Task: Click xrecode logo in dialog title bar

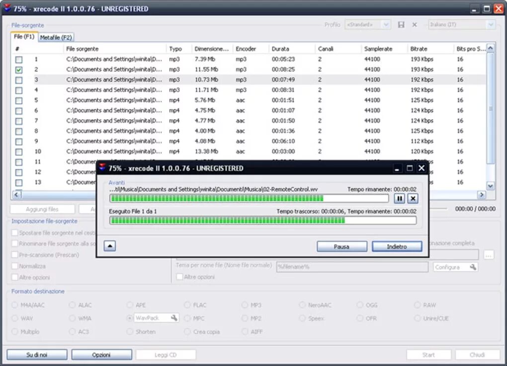Action: pos(102,168)
